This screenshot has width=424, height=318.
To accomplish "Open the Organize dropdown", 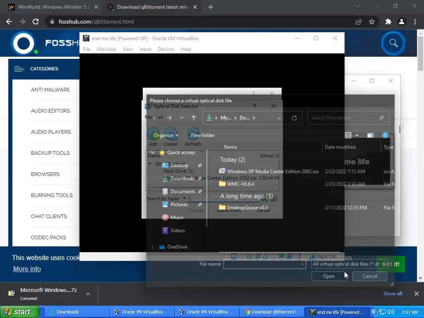I will coord(166,135).
